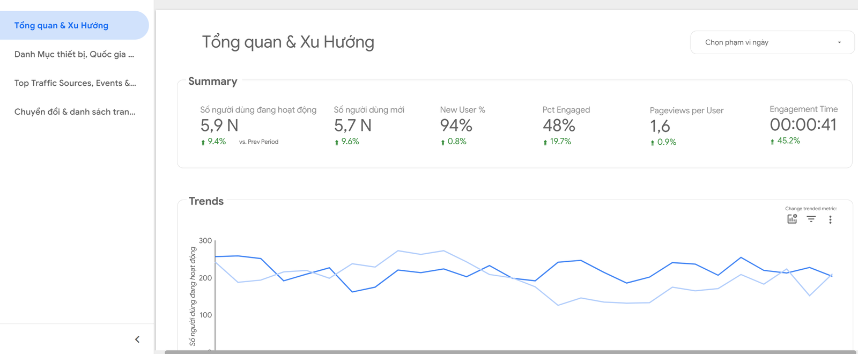Click the horizontal scrollbar at the bottom
Image resolution: width=858 pixels, height=354 pixels.
click(510, 352)
